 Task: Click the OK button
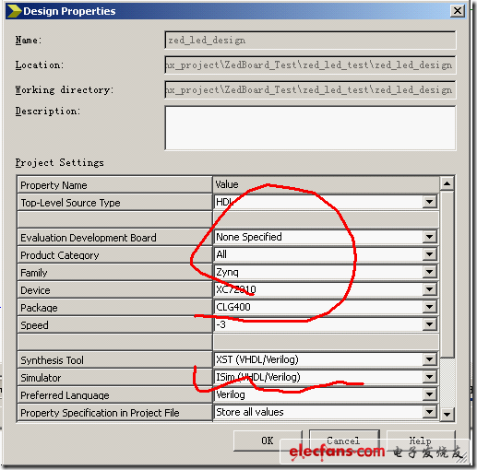268,441
